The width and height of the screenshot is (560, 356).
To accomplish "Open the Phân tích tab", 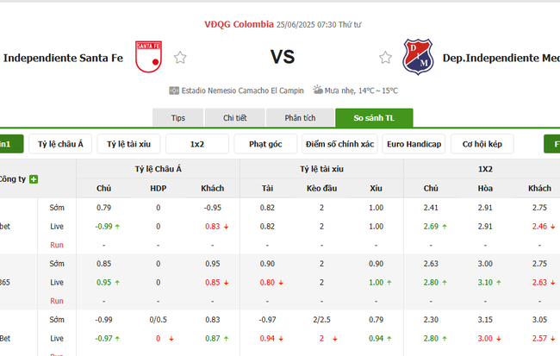I will [298, 117].
